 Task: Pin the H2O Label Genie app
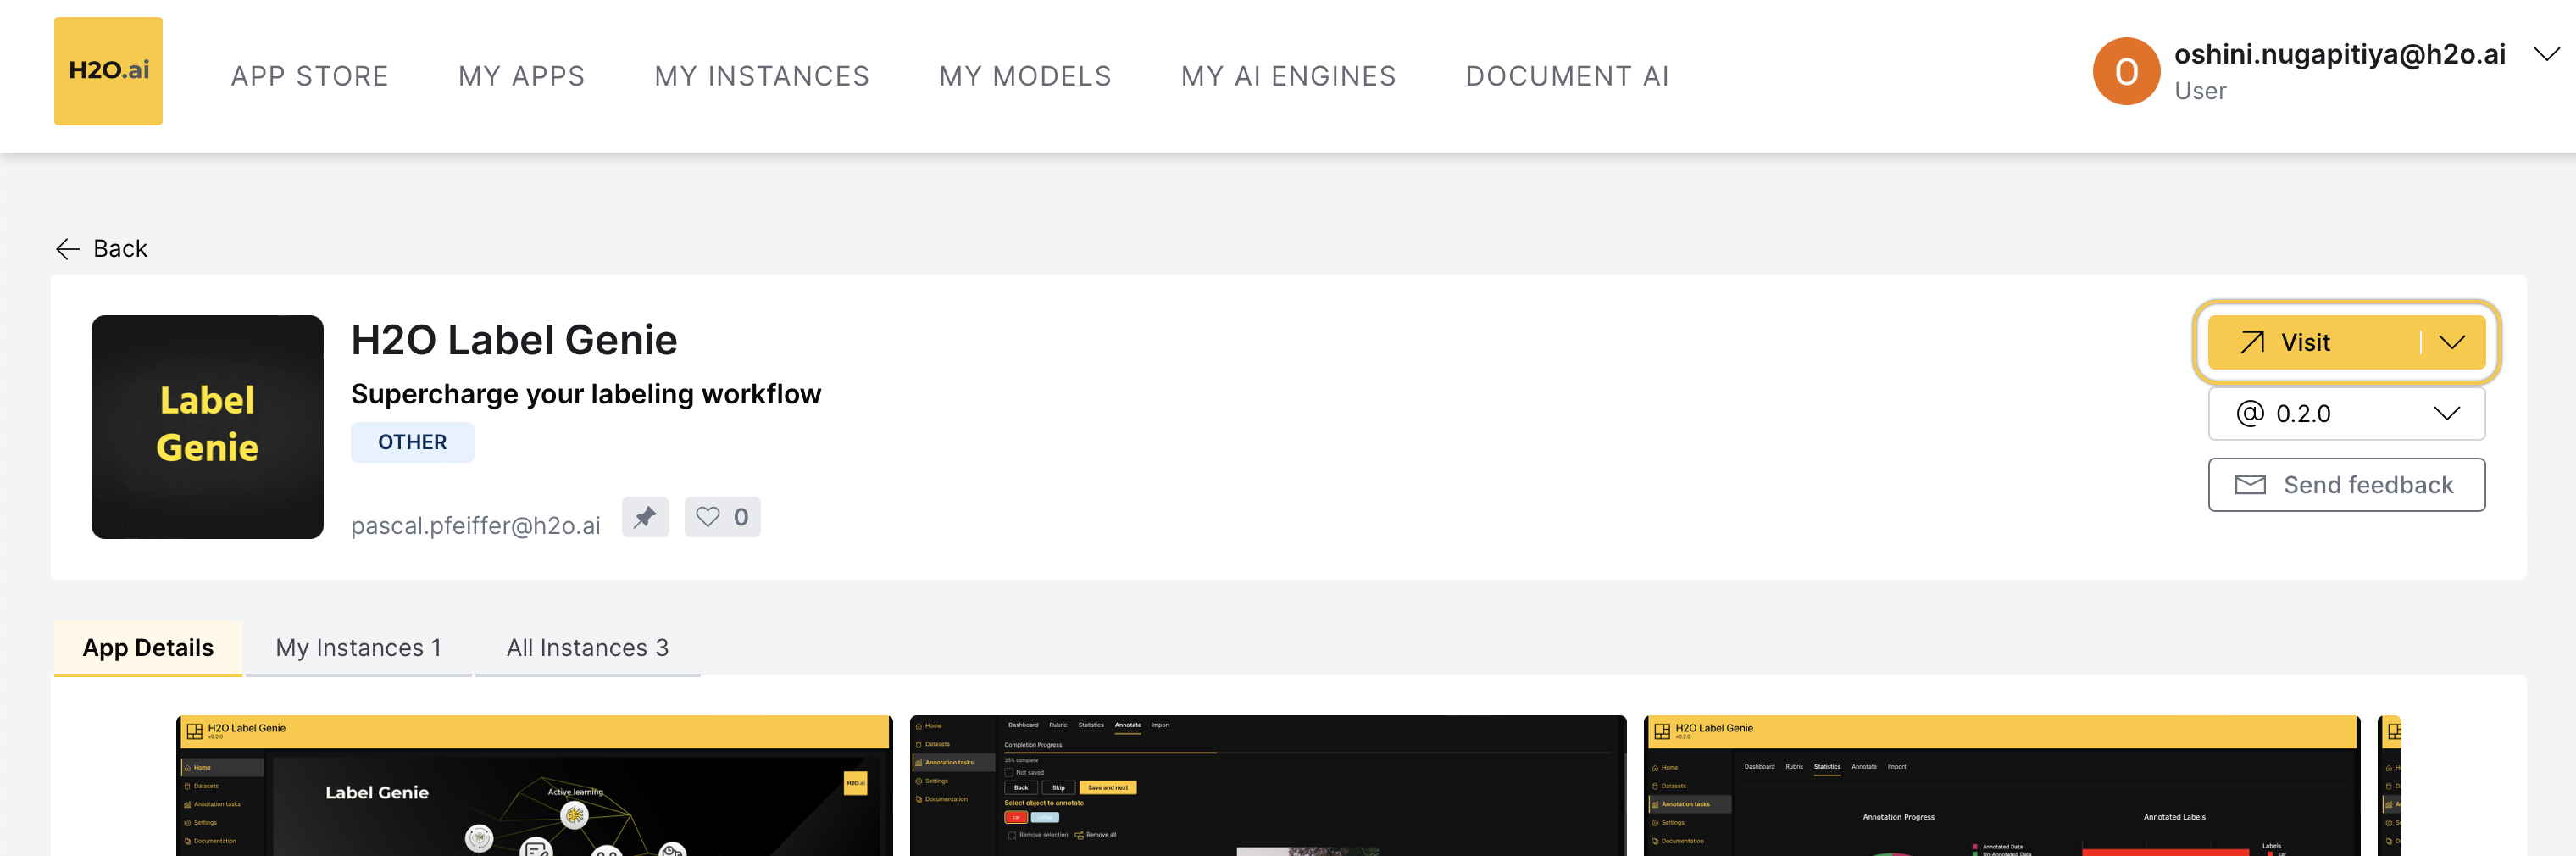[645, 517]
